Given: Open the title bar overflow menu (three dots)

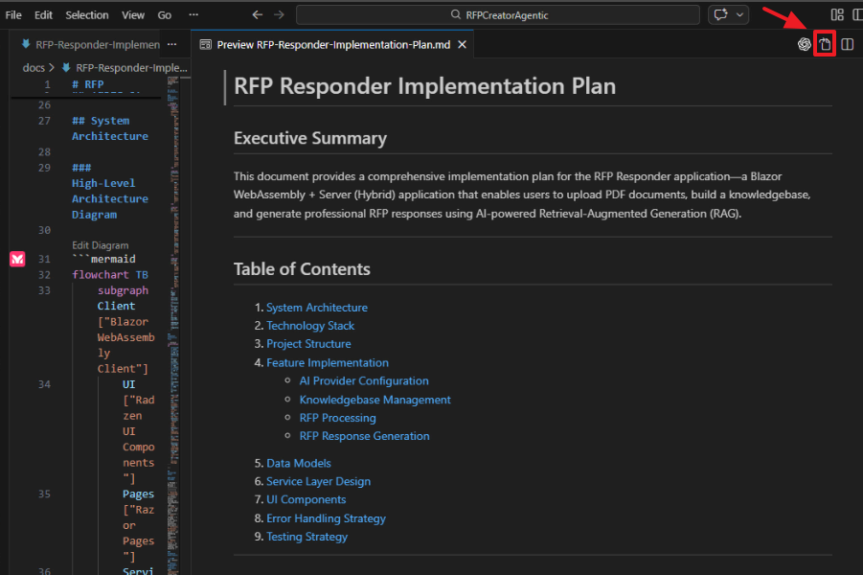Looking at the screenshot, I should (193, 15).
